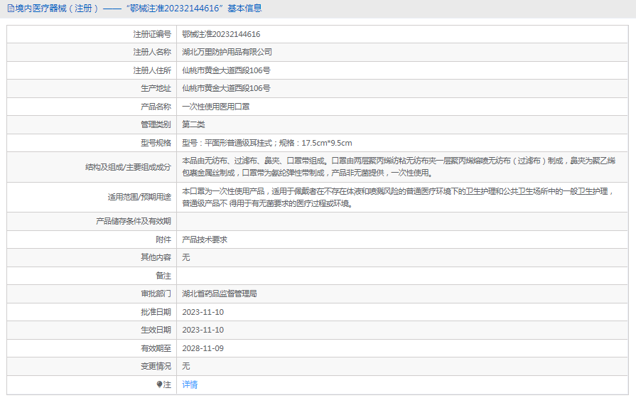Click the 注册证编号 label
Viewport: 636px width, 398px height.
tap(152, 35)
